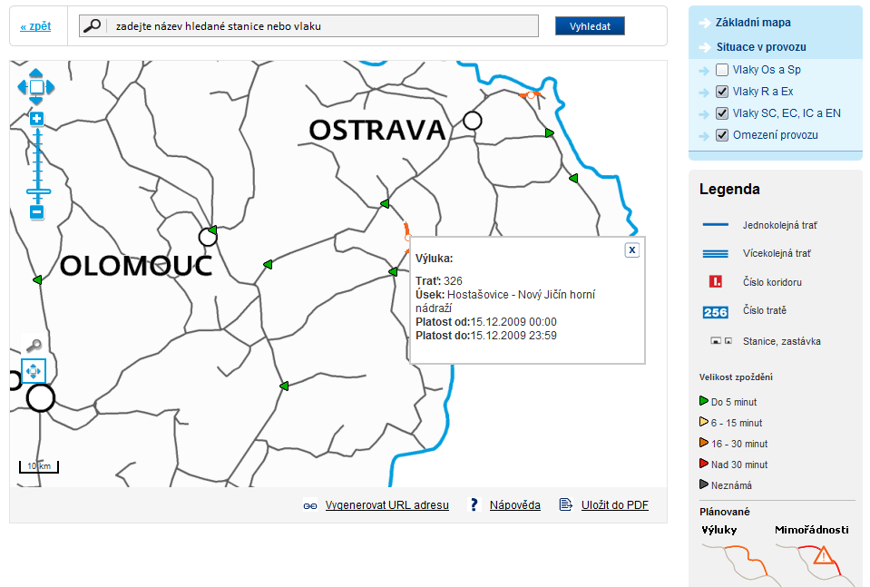Image resolution: width=870 pixels, height=587 pixels.
Task: Collapse the Situace v provozu section
Action: 760,47
